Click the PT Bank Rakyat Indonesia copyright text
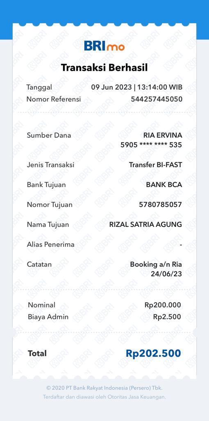Screen dimensions: 209x421 tap(104, 388)
